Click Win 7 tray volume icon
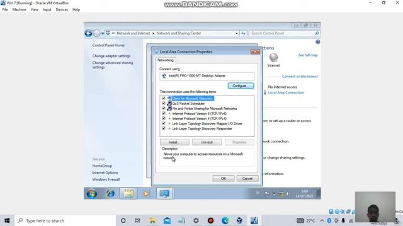This screenshot has height=226, width=403. (x=288, y=193)
